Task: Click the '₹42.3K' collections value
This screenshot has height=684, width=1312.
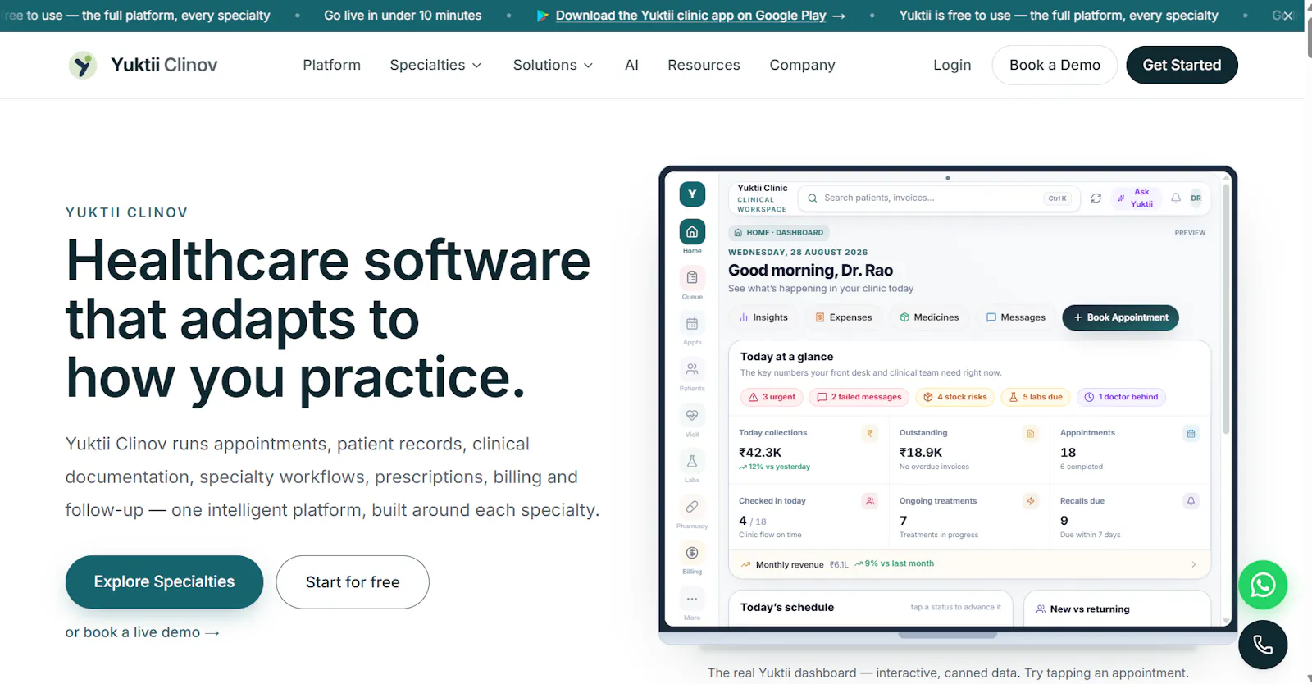Action: pos(760,452)
